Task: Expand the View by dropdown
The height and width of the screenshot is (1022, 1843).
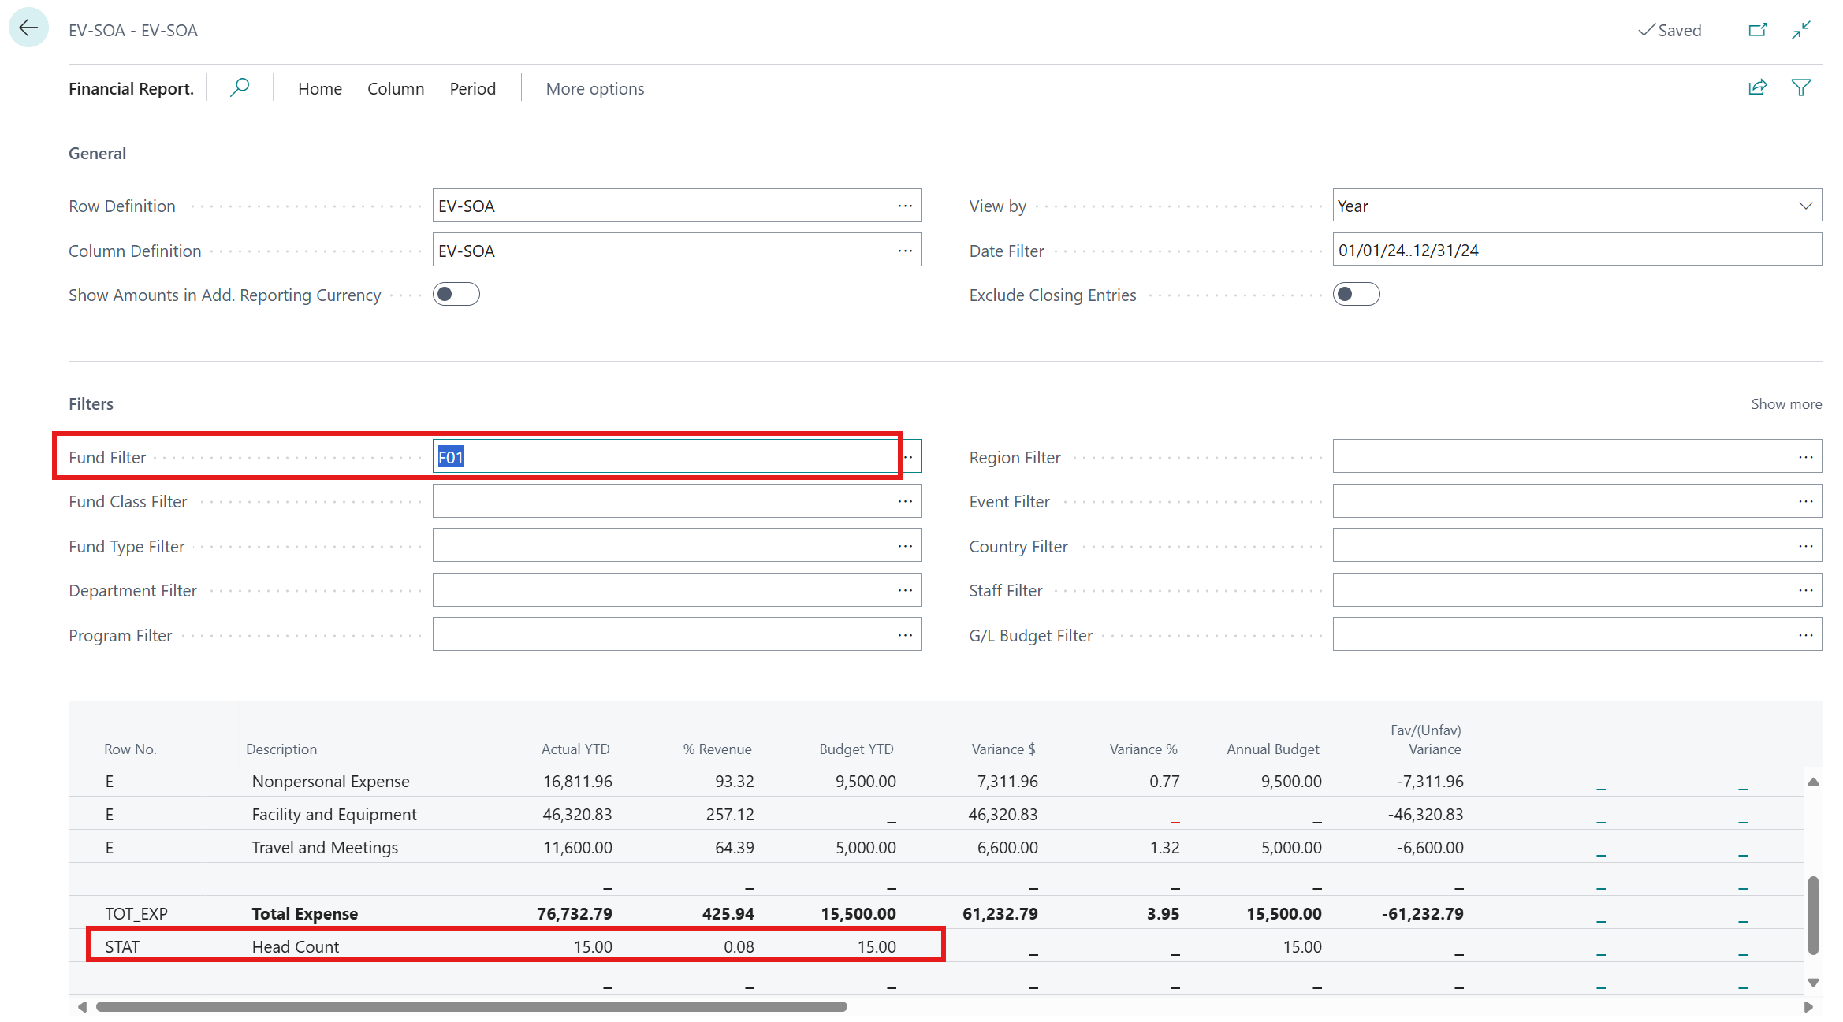Action: click(1805, 206)
